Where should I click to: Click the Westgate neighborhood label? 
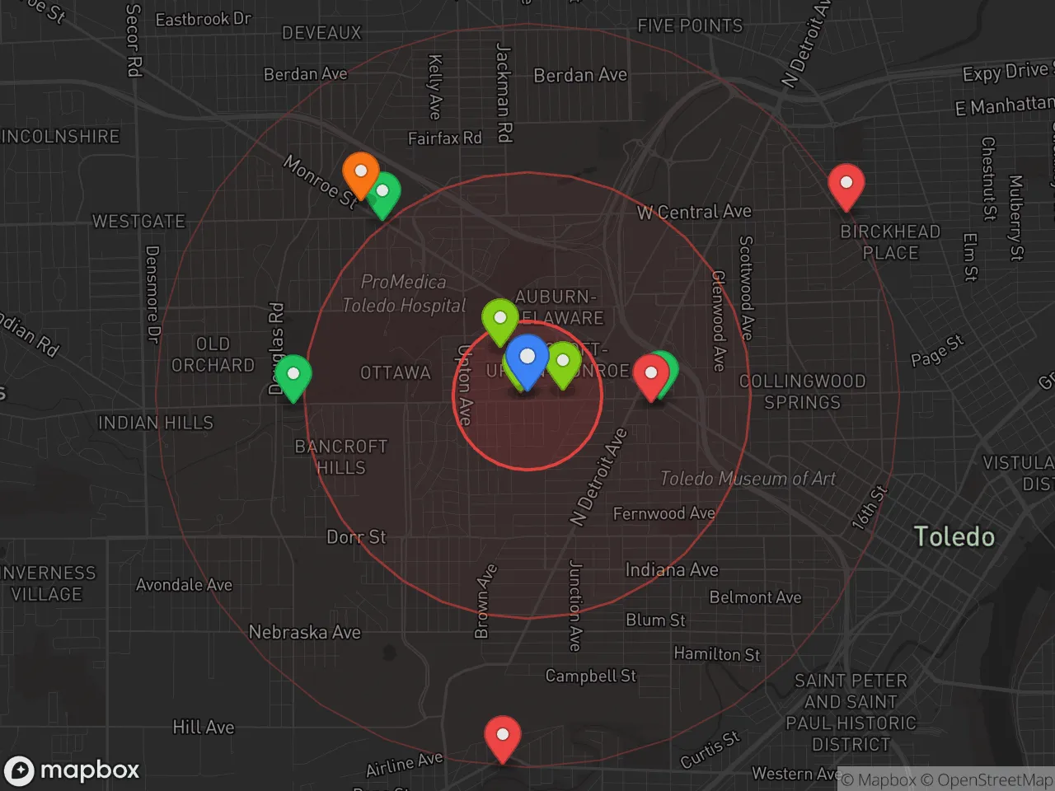coord(138,222)
